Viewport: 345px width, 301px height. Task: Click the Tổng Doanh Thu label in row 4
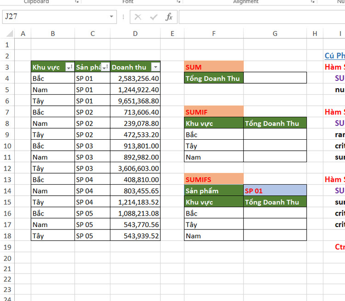pyautogui.click(x=214, y=78)
